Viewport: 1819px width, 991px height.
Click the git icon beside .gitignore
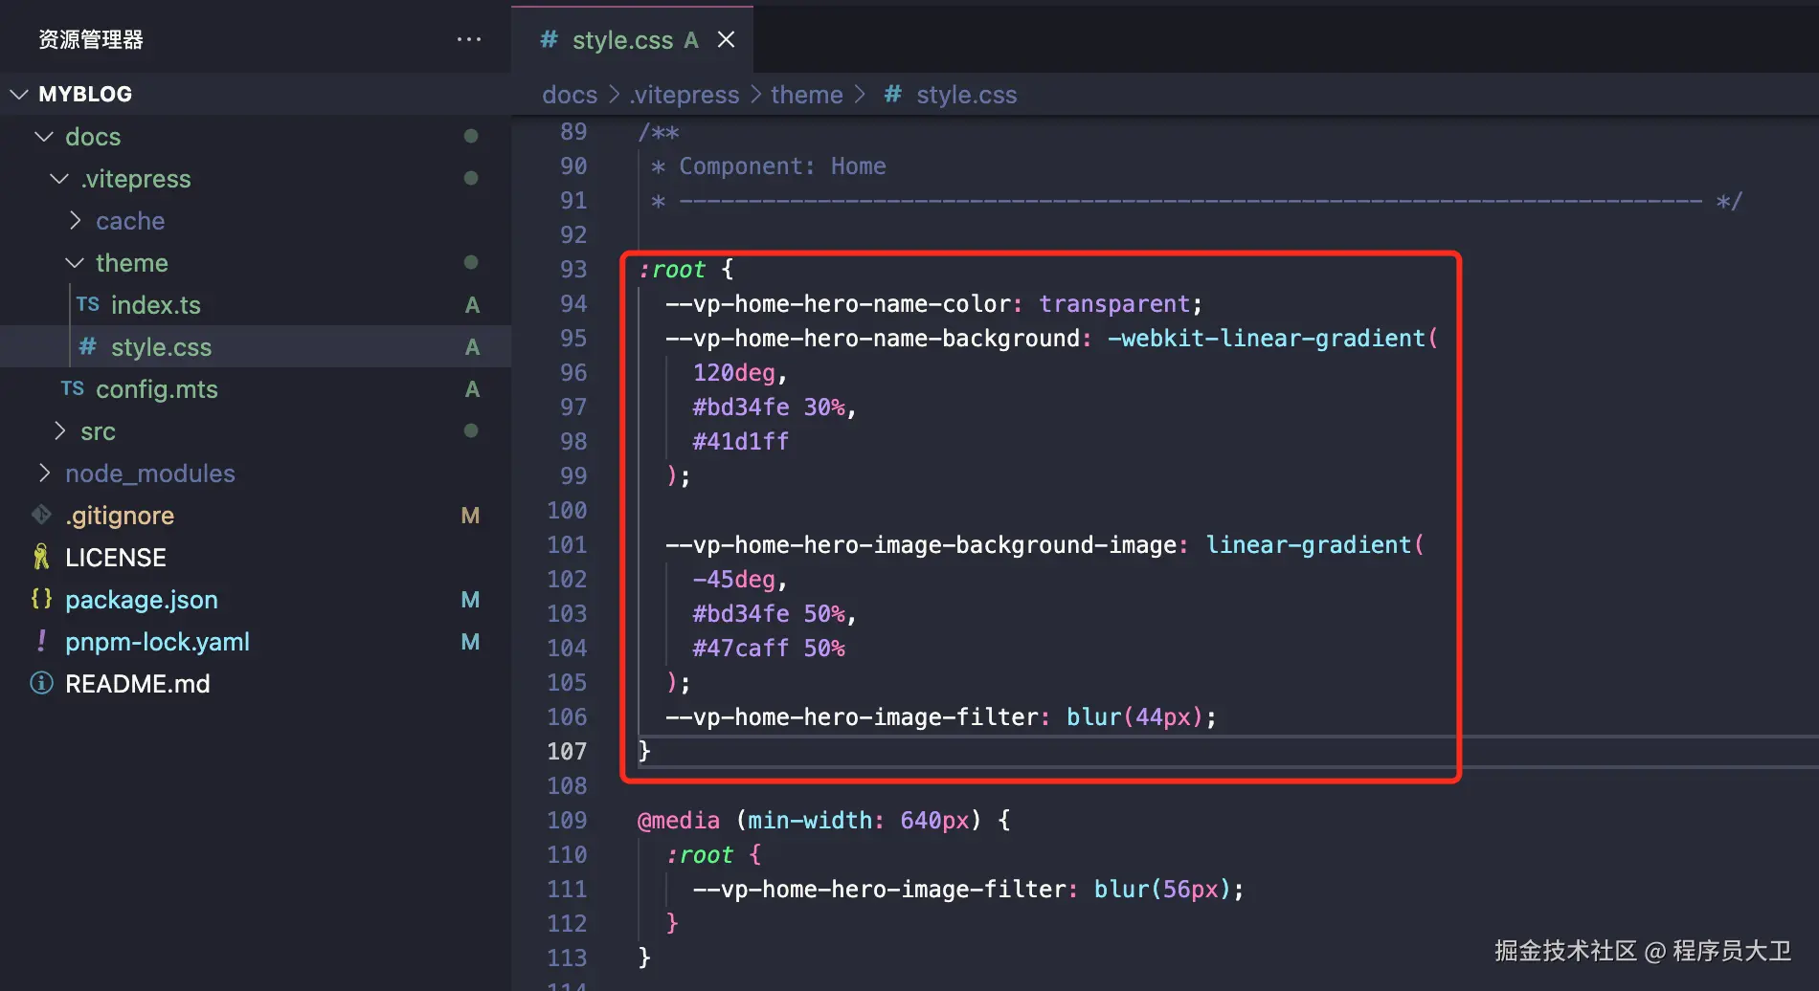tap(41, 515)
